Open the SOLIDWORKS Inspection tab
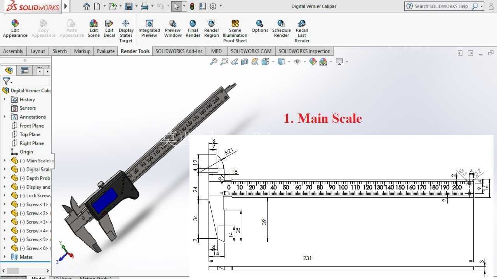This screenshot has width=497, height=279. [x=304, y=51]
